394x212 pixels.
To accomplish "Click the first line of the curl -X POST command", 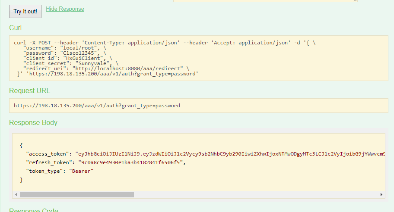I will [165, 43].
